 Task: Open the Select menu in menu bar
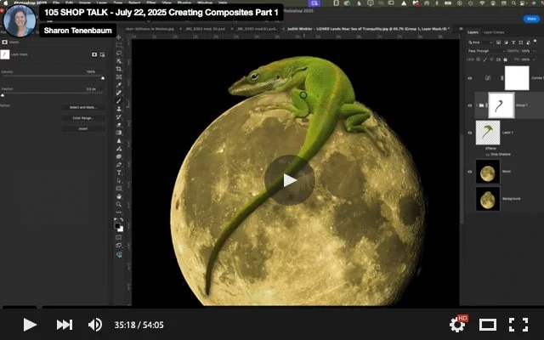(134, 3)
